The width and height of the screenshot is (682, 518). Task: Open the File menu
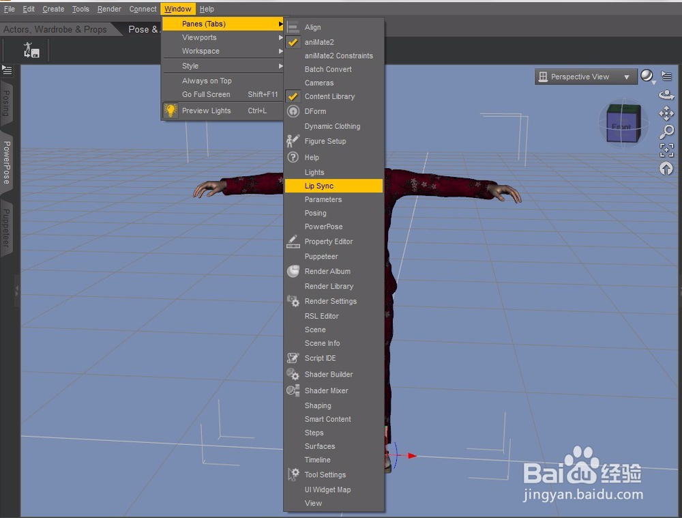tap(9, 9)
